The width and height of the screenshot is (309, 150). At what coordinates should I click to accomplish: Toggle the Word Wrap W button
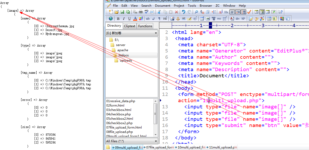(232, 12)
